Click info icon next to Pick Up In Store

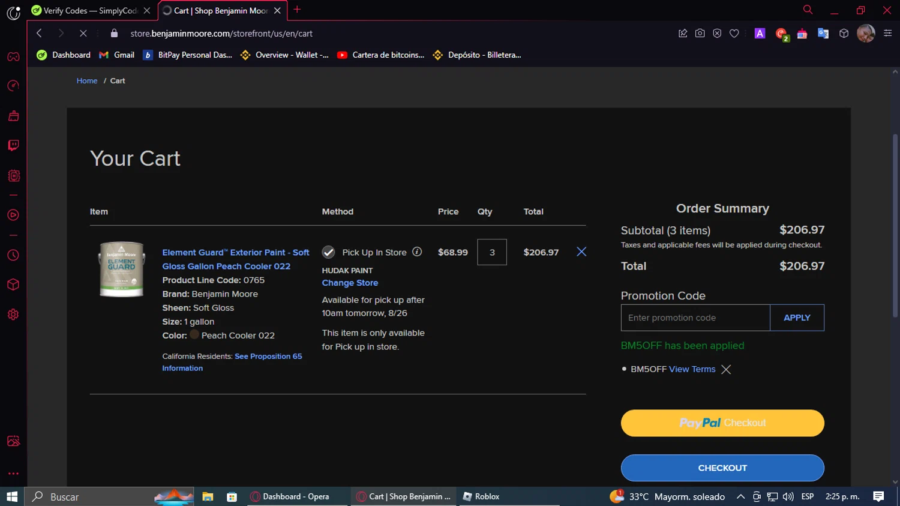(417, 251)
